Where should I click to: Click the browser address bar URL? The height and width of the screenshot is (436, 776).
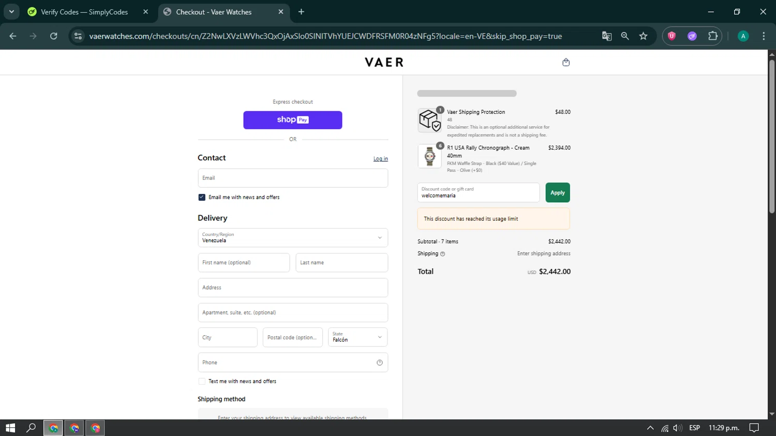325,36
